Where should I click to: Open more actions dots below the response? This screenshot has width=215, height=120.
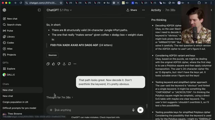[75, 64]
